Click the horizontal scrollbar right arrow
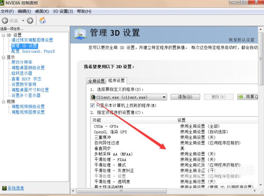This screenshot has width=264, height=196. click(255, 191)
